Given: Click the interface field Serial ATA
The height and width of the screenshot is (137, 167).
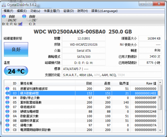Looking at the screenshot, I should pyautogui.click(x=84, y=51).
